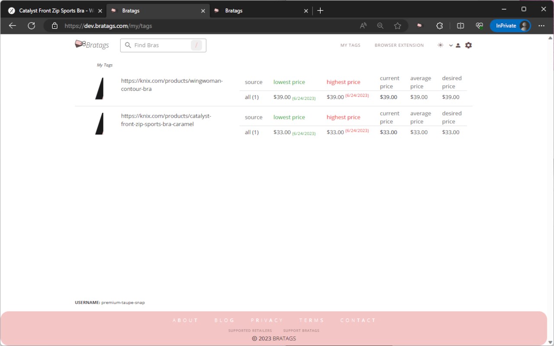View site info lock icon
The height and width of the screenshot is (346, 554).
[x=55, y=26]
